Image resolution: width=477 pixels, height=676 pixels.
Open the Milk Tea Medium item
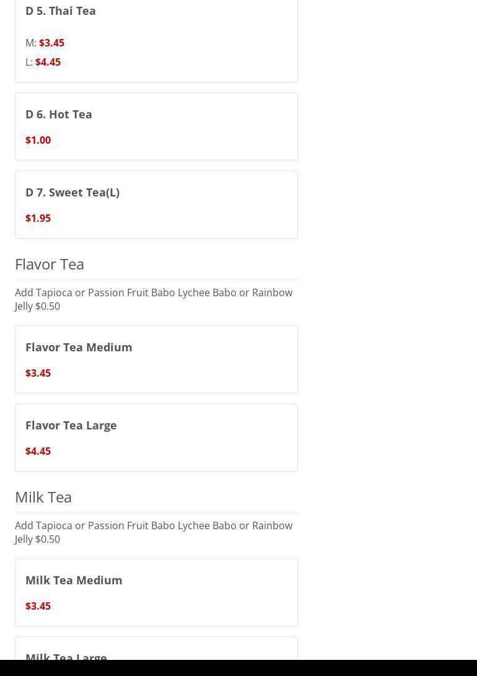74,580
